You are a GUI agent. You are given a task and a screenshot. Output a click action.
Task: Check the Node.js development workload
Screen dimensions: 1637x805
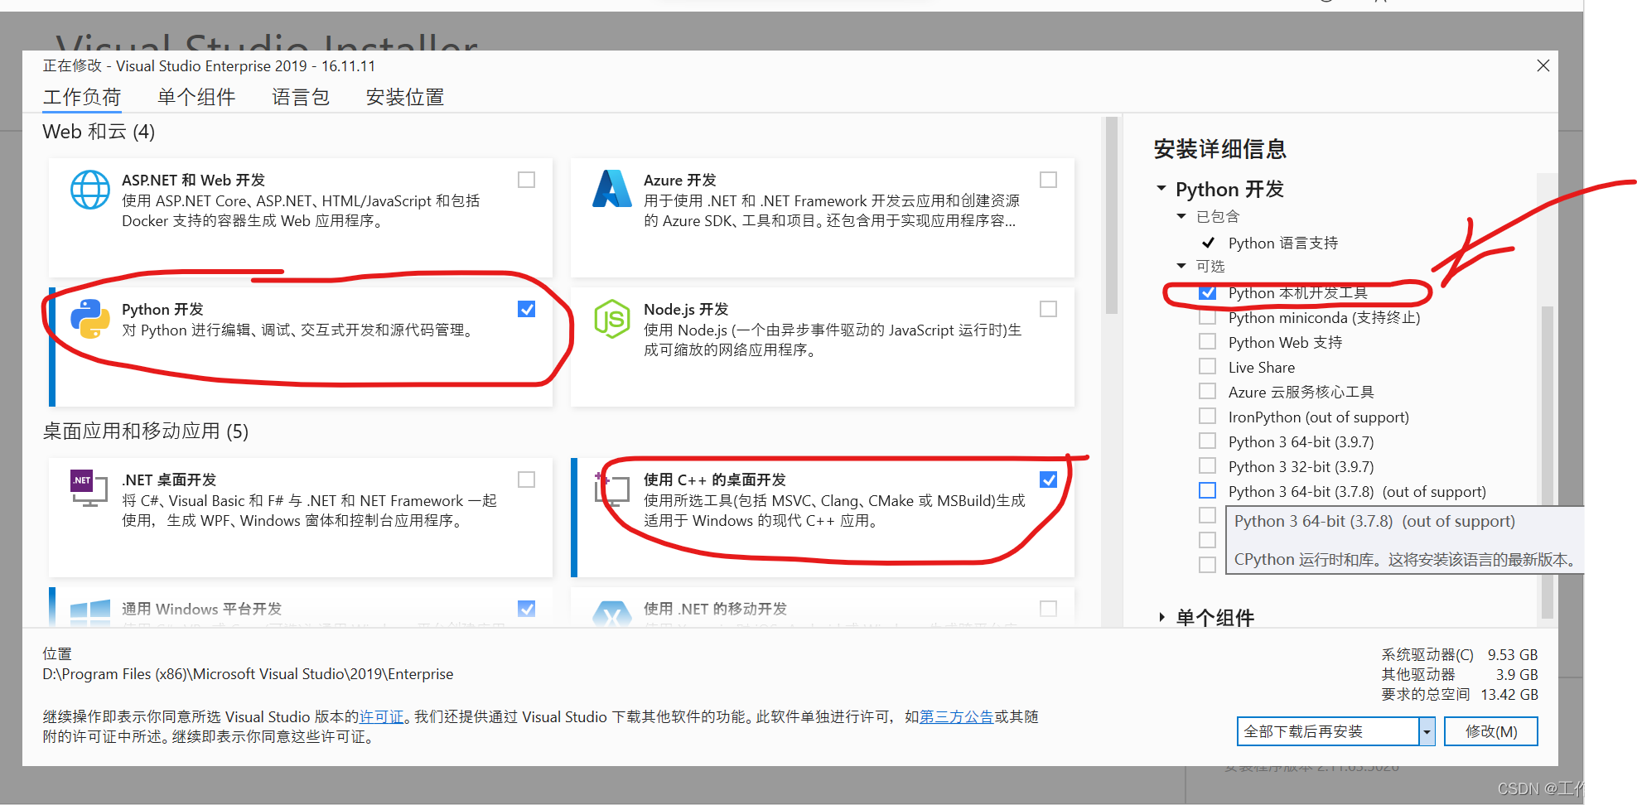click(x=1048, y=309)
